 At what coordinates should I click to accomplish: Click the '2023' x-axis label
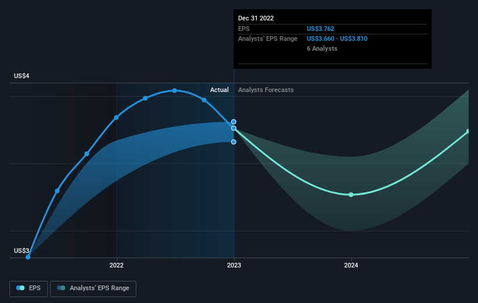pos(234,266)
